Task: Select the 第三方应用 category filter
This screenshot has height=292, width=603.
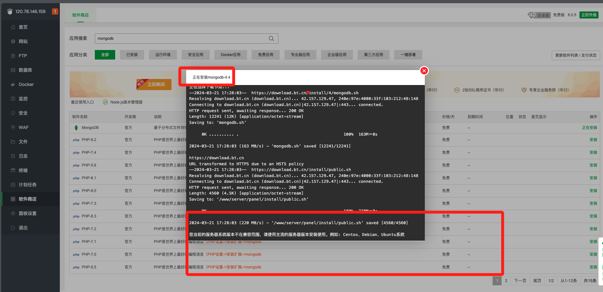Action: 374,55
